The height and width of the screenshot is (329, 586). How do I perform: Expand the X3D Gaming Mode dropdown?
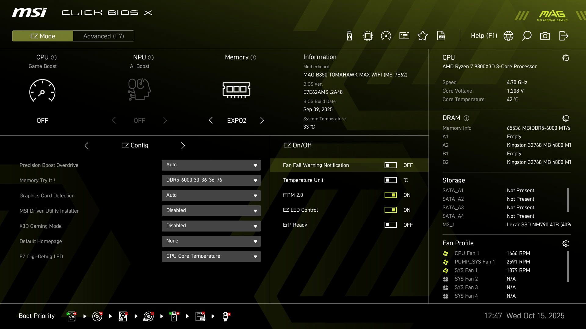pos(211,226)
